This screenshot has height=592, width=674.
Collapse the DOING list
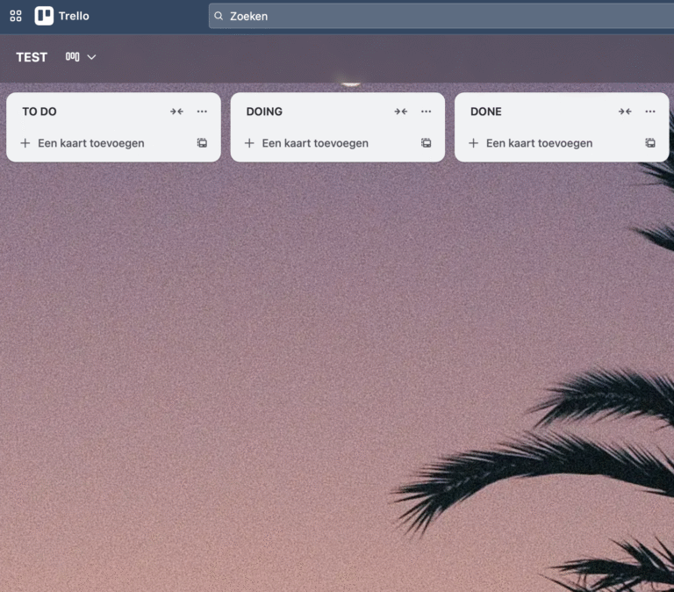(400, 112)
